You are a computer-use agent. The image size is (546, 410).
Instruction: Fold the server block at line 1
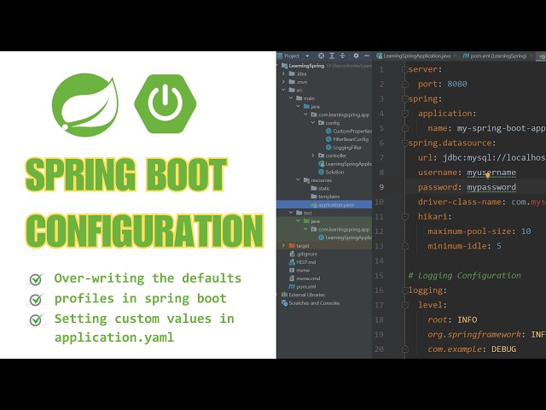(405, 70)
